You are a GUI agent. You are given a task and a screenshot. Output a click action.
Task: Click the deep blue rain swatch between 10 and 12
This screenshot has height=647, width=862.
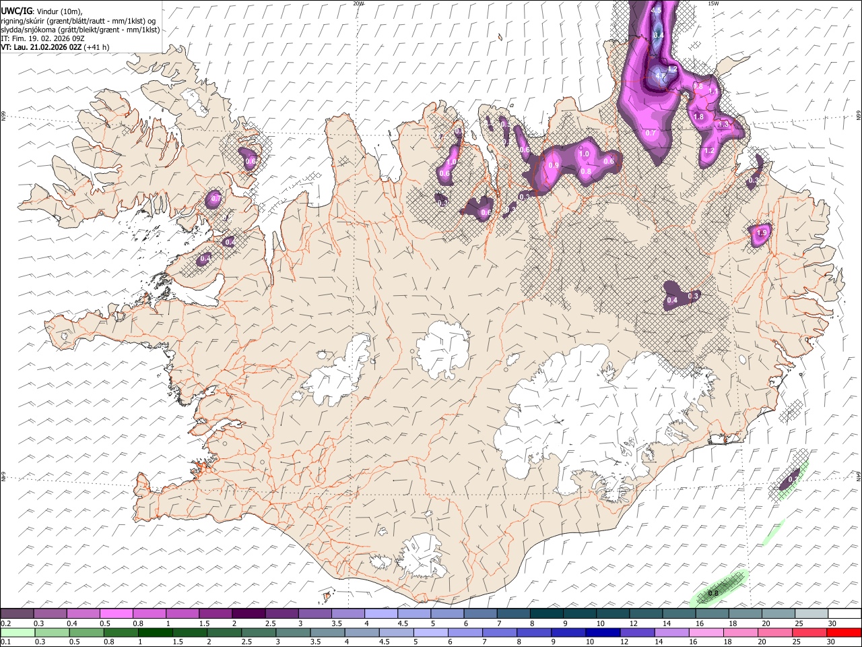[601, 632]
